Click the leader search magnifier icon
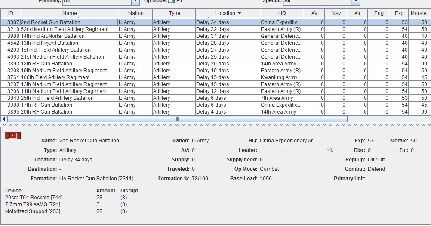The image size is (431, 226). (330, 150)
